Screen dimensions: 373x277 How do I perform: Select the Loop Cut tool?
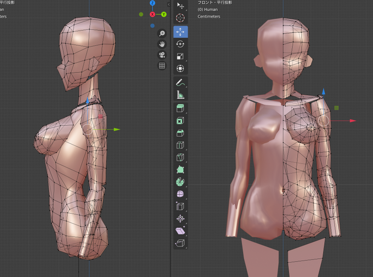[180, 145]
